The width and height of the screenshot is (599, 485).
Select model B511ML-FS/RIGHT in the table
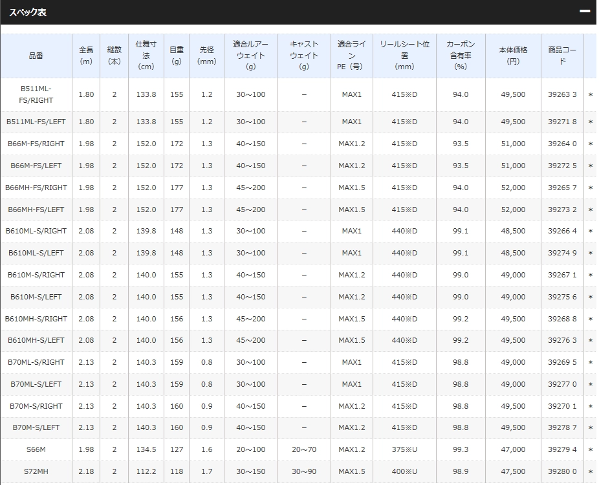coord(36,94)
